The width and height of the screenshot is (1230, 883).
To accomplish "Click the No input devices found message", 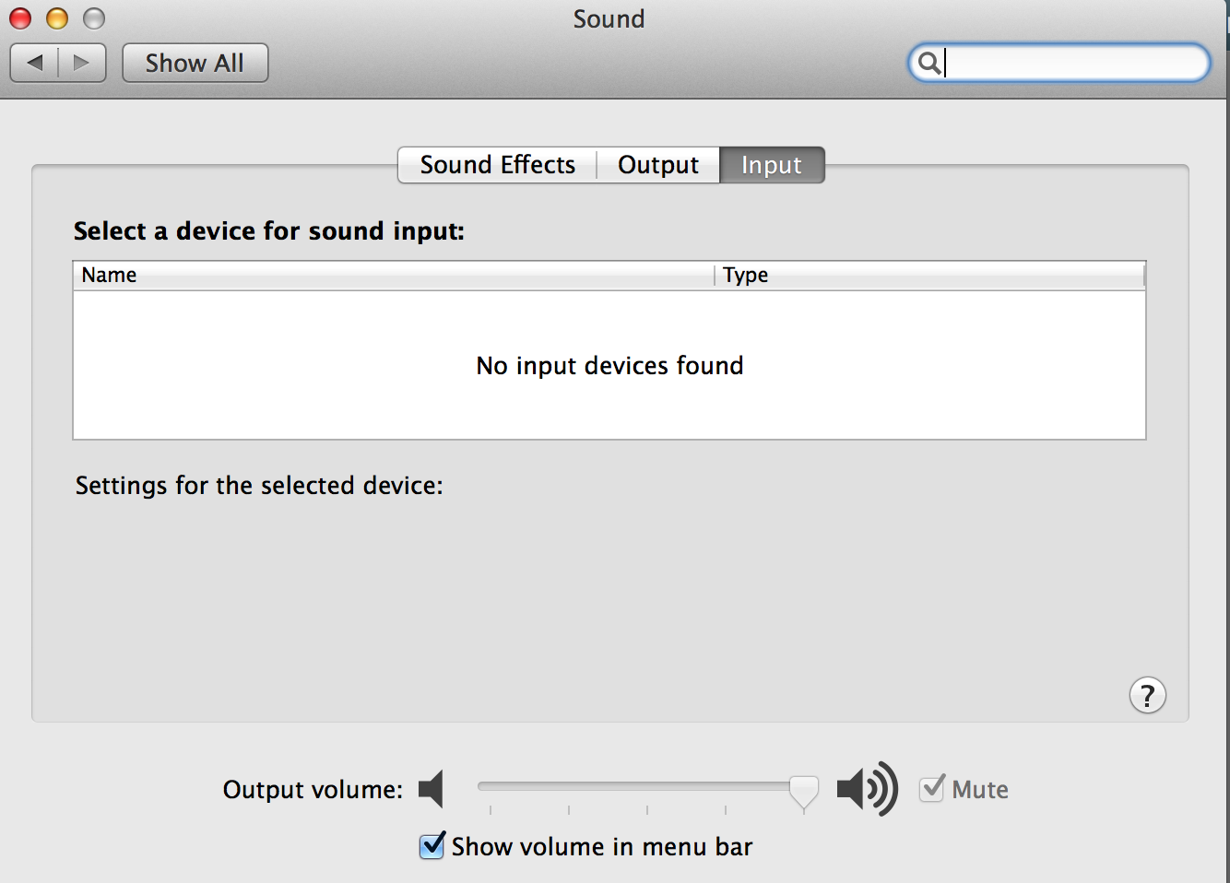I will [x=609, y=365].
